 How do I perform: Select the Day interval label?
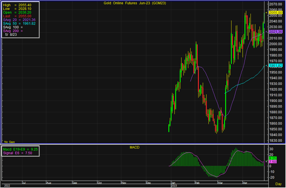pyautogui.click(x=278, y=183)
